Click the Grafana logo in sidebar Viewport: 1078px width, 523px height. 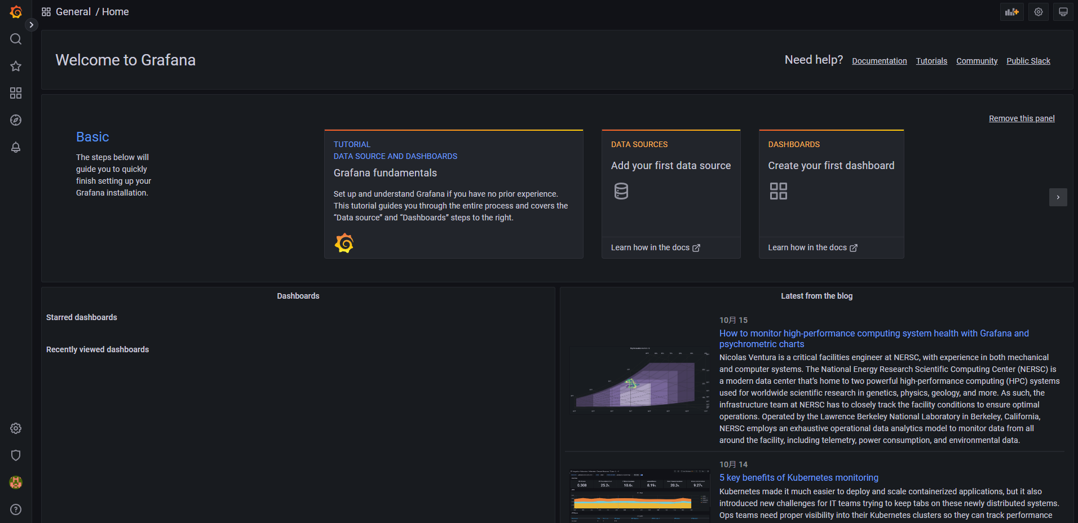pyautogui.click(x=16, y=12)
